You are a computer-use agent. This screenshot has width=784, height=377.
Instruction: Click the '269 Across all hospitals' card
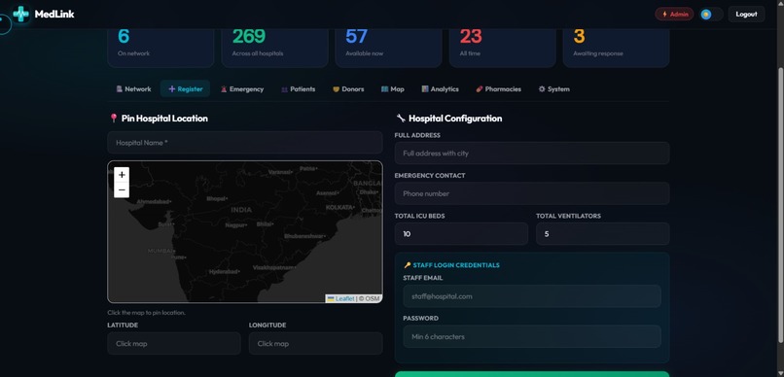point(274,47)
